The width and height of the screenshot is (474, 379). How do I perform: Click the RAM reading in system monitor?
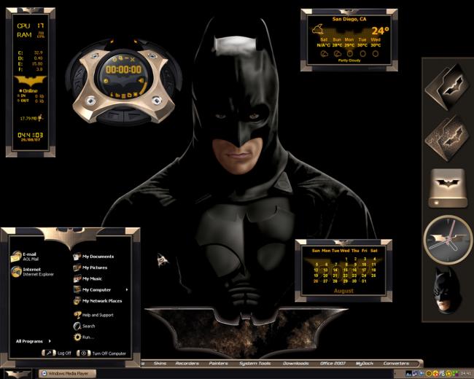pos(30,35)
